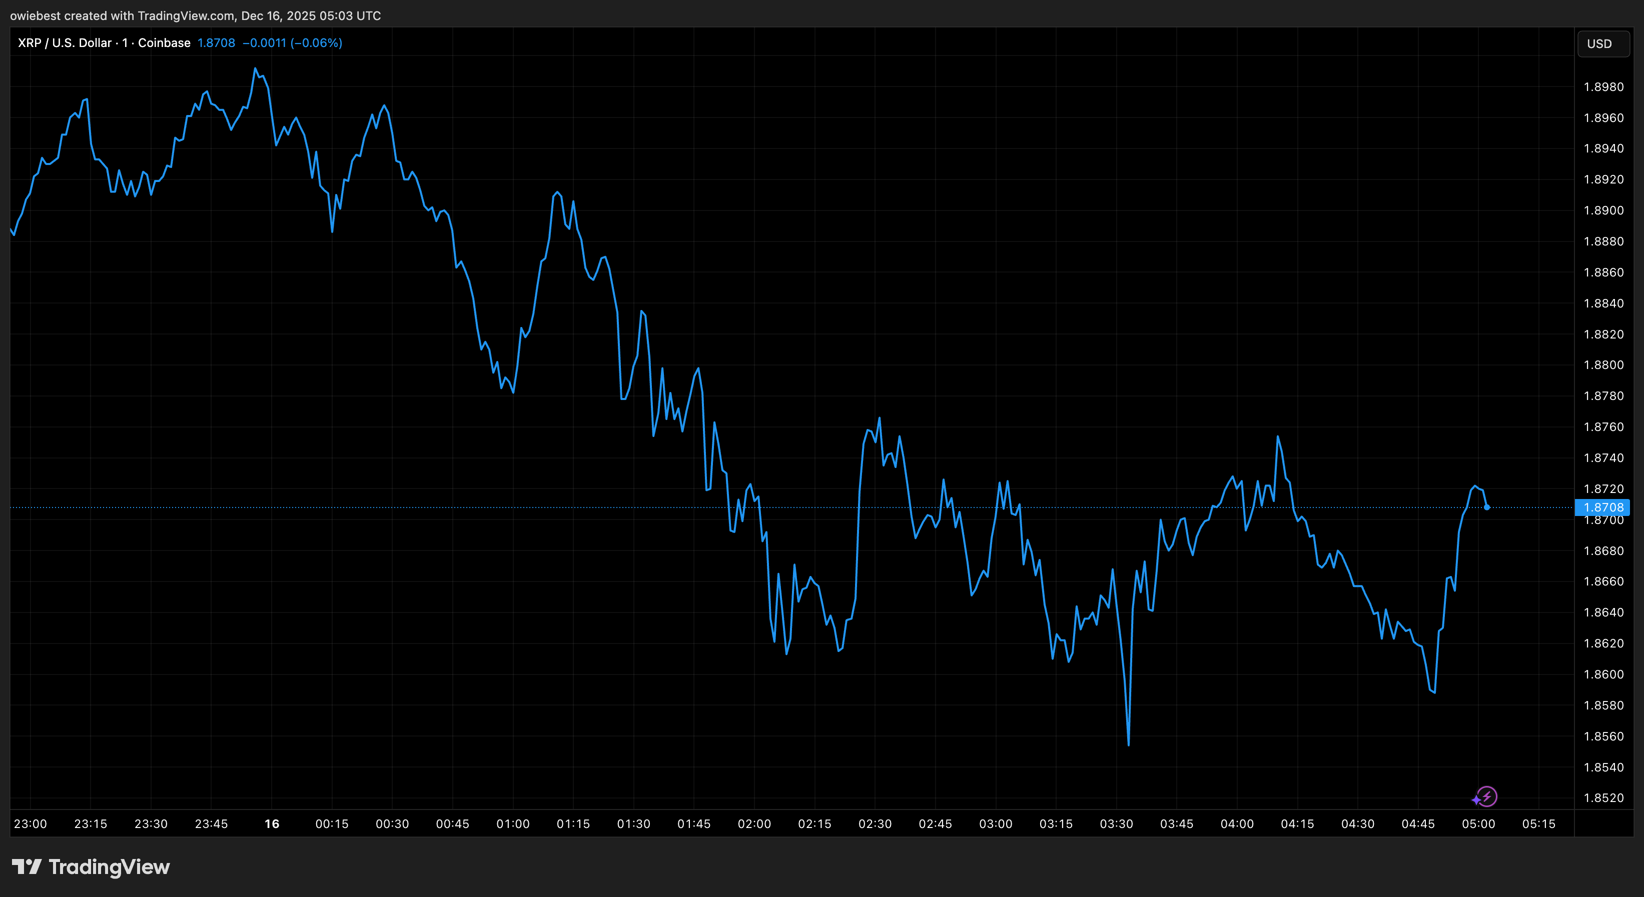Screen dimensions: 1644x897
Task: Click the XRP / U.S. Dollar symbol title
Action: tap(64, 42)
